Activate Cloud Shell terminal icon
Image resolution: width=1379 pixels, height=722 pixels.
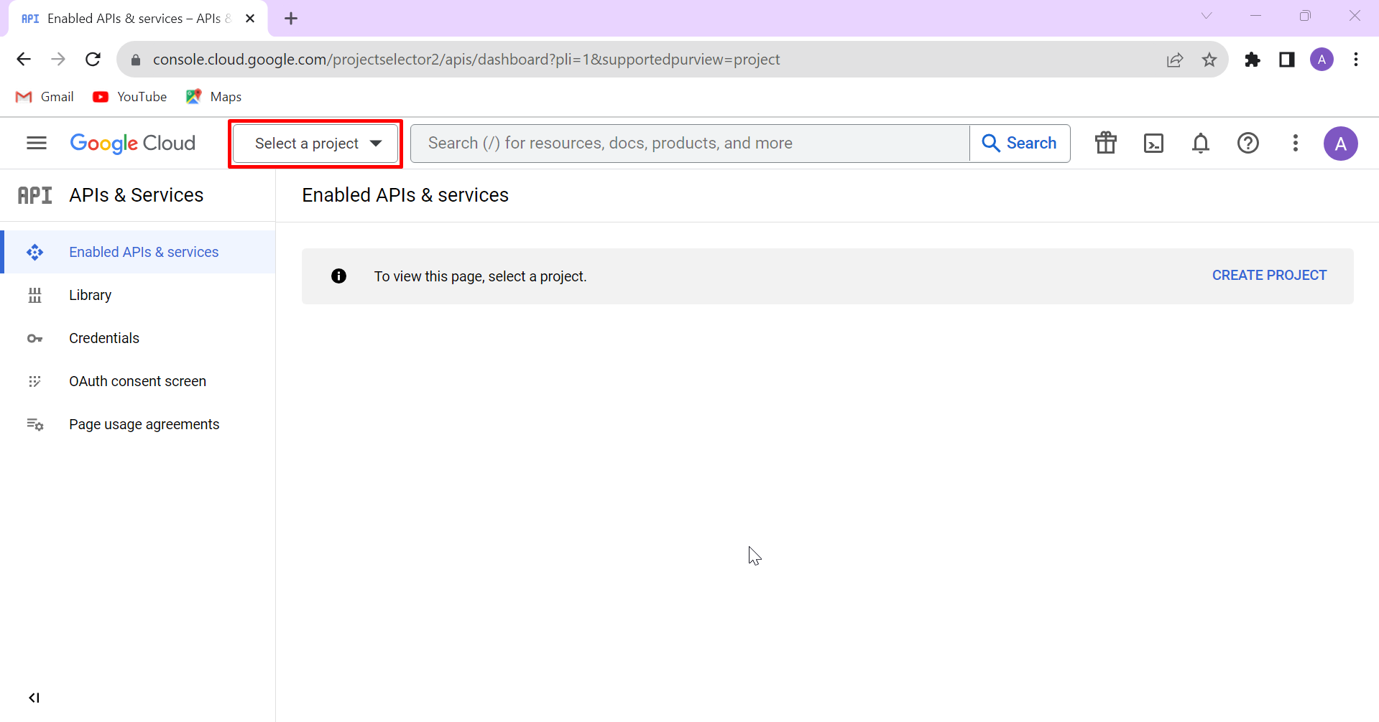pyautogui.click(x=1153, y=143)
